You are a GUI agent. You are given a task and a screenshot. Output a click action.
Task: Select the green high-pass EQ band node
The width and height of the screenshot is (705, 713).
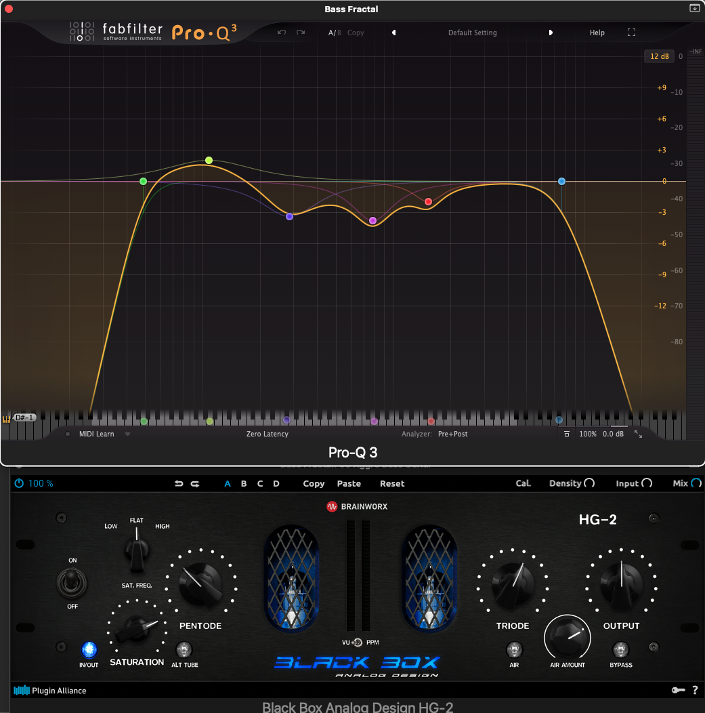click(x=143, y=182)
